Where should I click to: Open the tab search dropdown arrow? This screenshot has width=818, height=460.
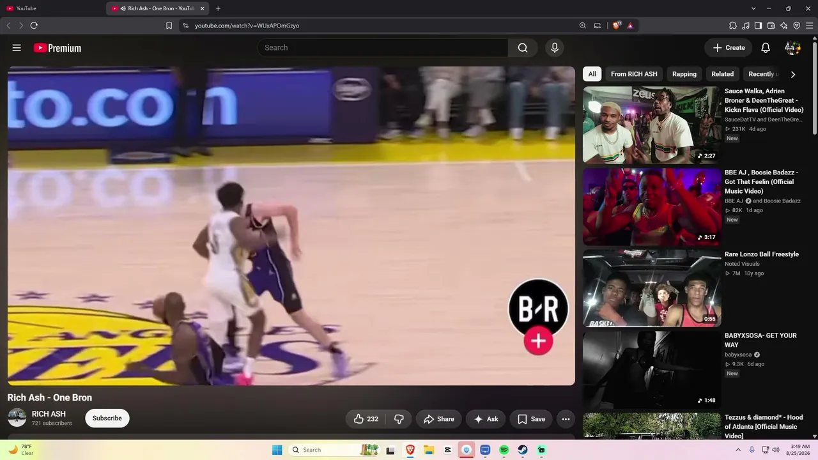point(753,8)
